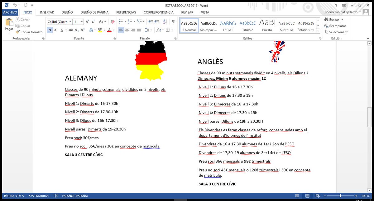Select the Copiar formato paintbrush tool
The height and width of the screenshot is (201, 374).
pyautogui.click(x=29, y=32)
